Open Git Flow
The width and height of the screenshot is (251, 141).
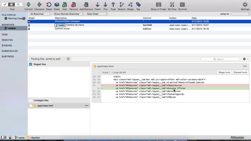172,6
